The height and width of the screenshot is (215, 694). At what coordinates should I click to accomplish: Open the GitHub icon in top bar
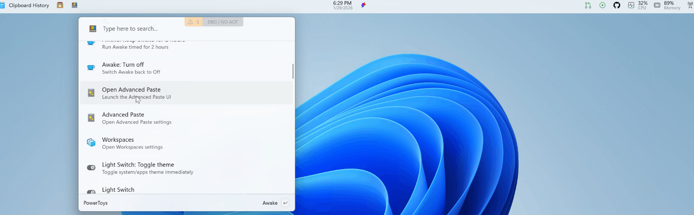point(617,5)
